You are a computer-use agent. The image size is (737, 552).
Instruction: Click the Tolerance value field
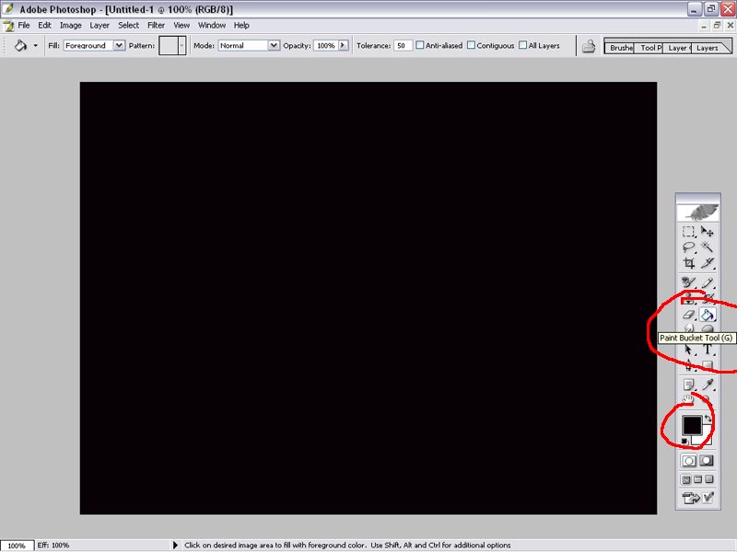(x=403, y=45)
